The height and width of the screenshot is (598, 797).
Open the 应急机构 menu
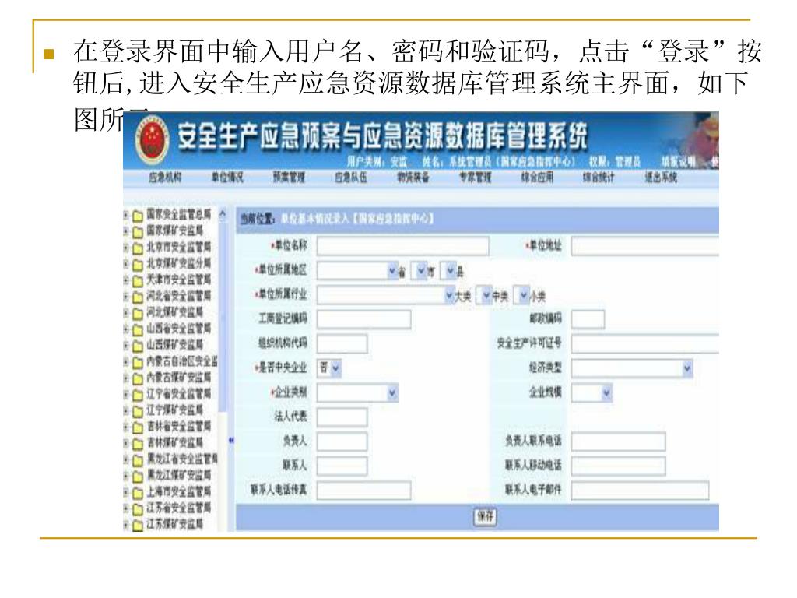coord(165,177)
